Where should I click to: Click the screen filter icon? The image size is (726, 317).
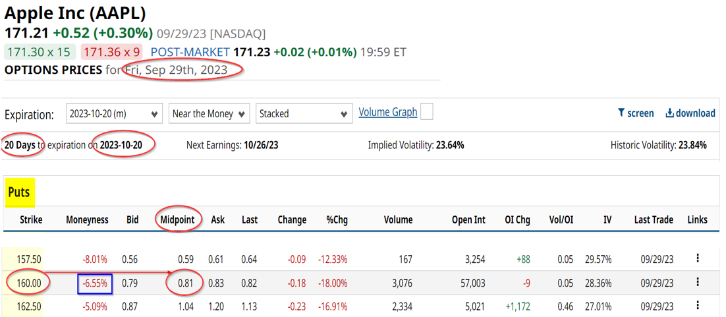[621, 113]
